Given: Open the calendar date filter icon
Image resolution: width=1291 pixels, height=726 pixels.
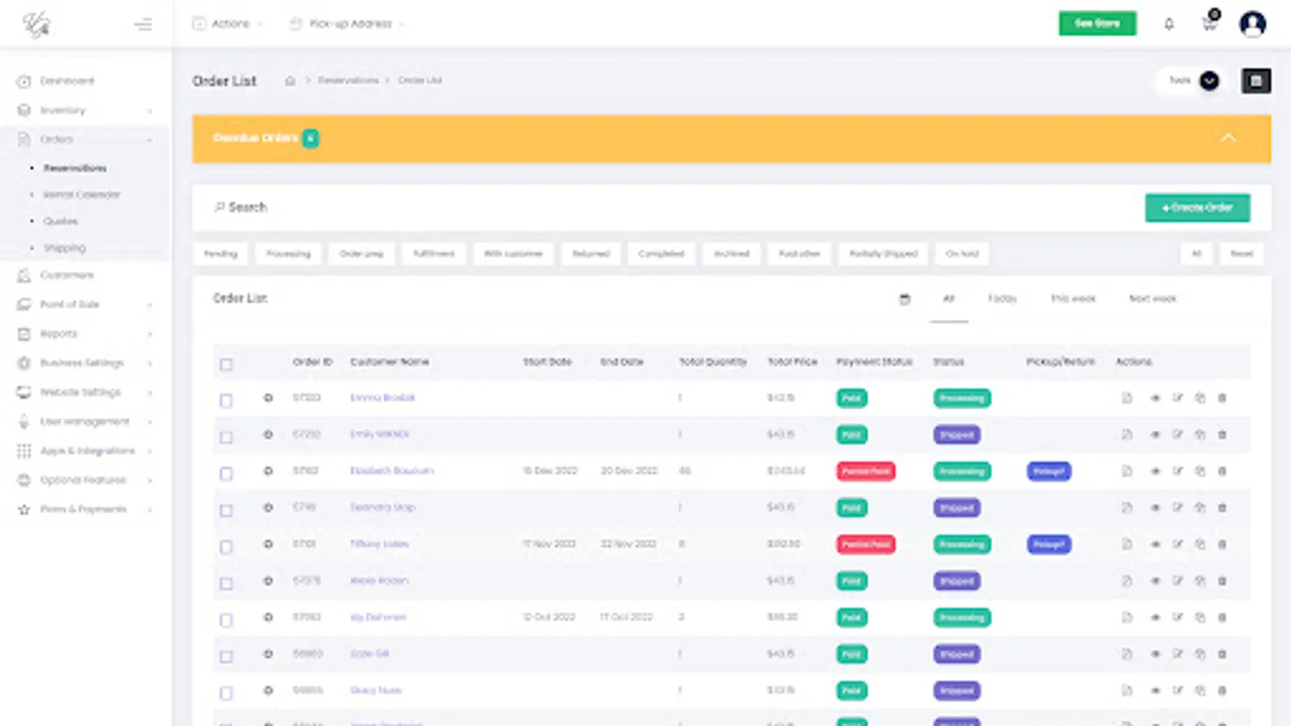Looking at the screenshot, I should point(905,299).
